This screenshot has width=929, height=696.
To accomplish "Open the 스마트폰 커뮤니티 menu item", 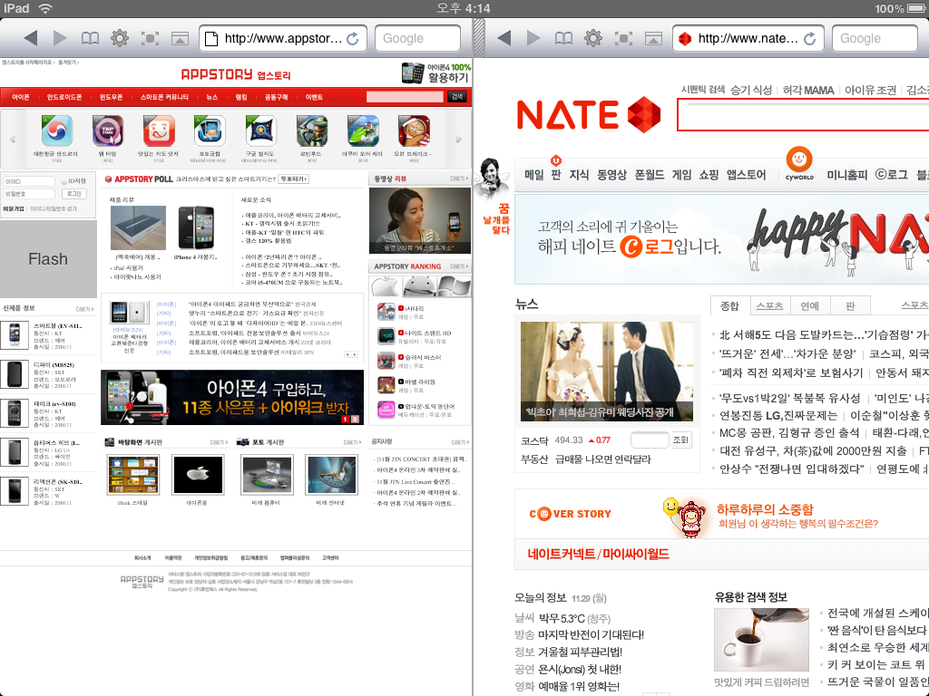I will point(164,97).
